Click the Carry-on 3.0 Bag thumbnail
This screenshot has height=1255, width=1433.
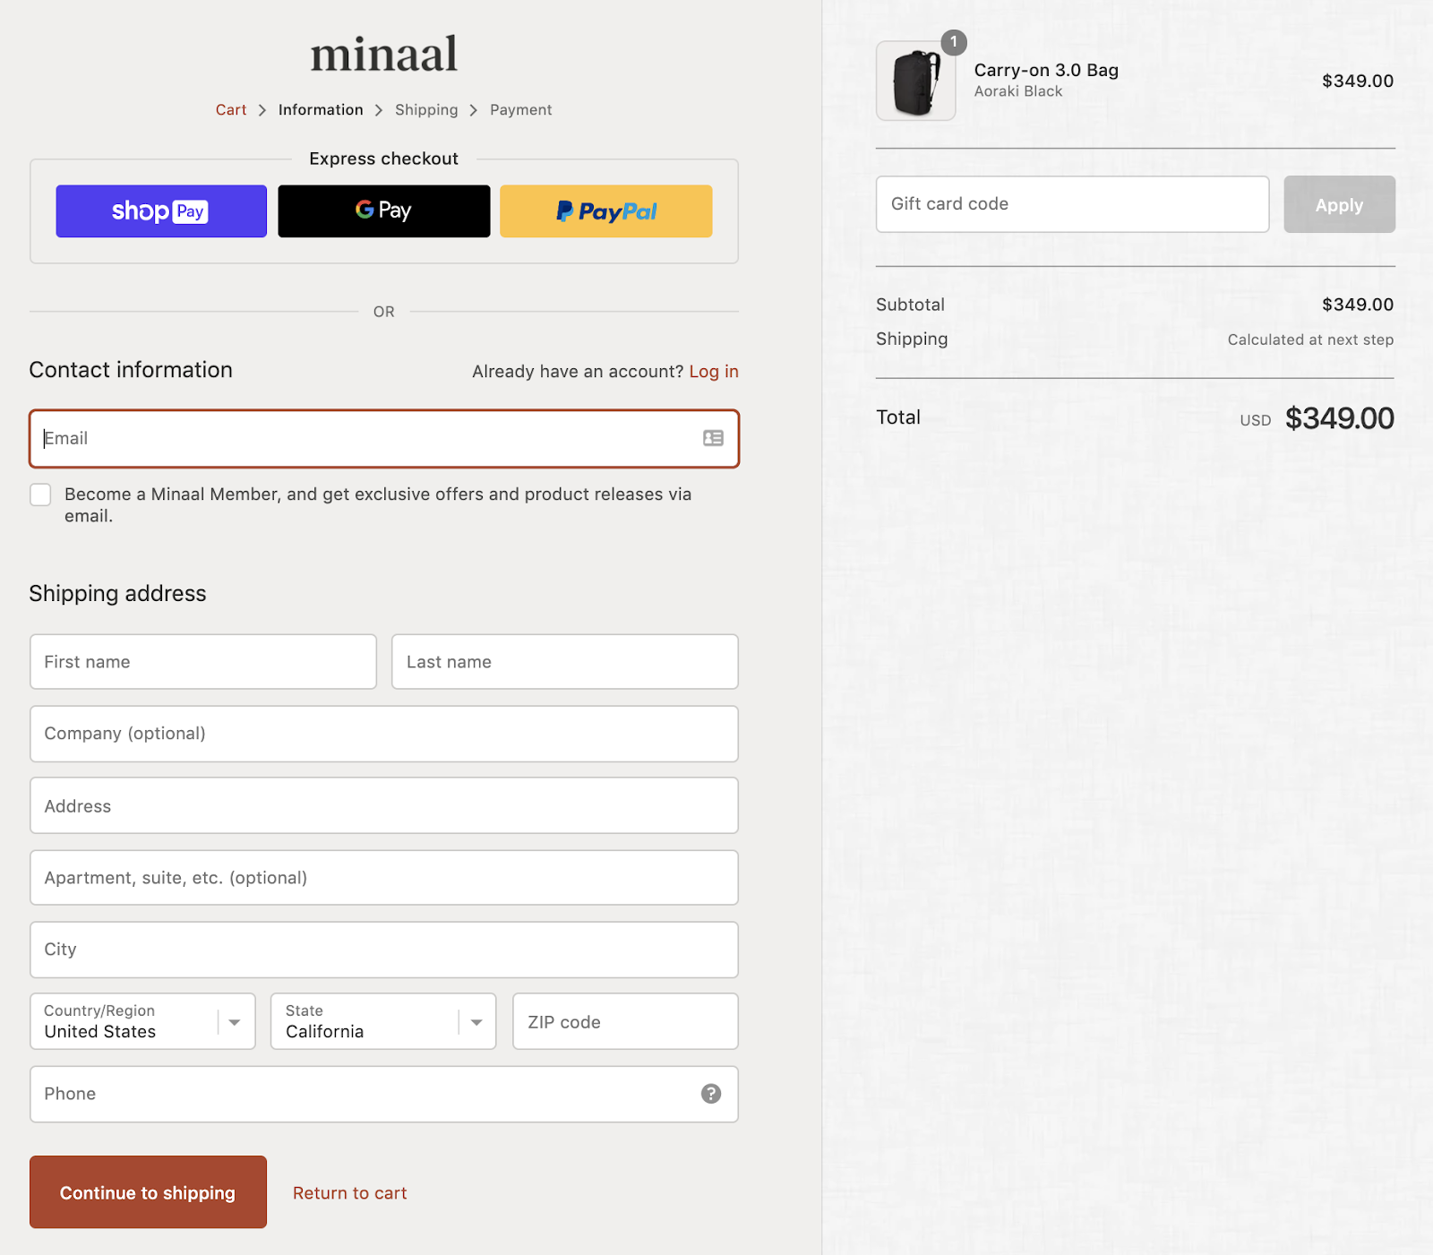pos(916,81)
